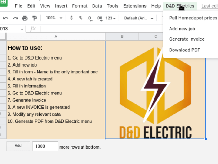Open the 123 number format dropdown

click(111, 18)
